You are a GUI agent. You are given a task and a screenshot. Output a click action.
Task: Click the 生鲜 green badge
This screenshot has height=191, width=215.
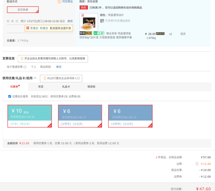pyautogui.click(x=99, y=33)
